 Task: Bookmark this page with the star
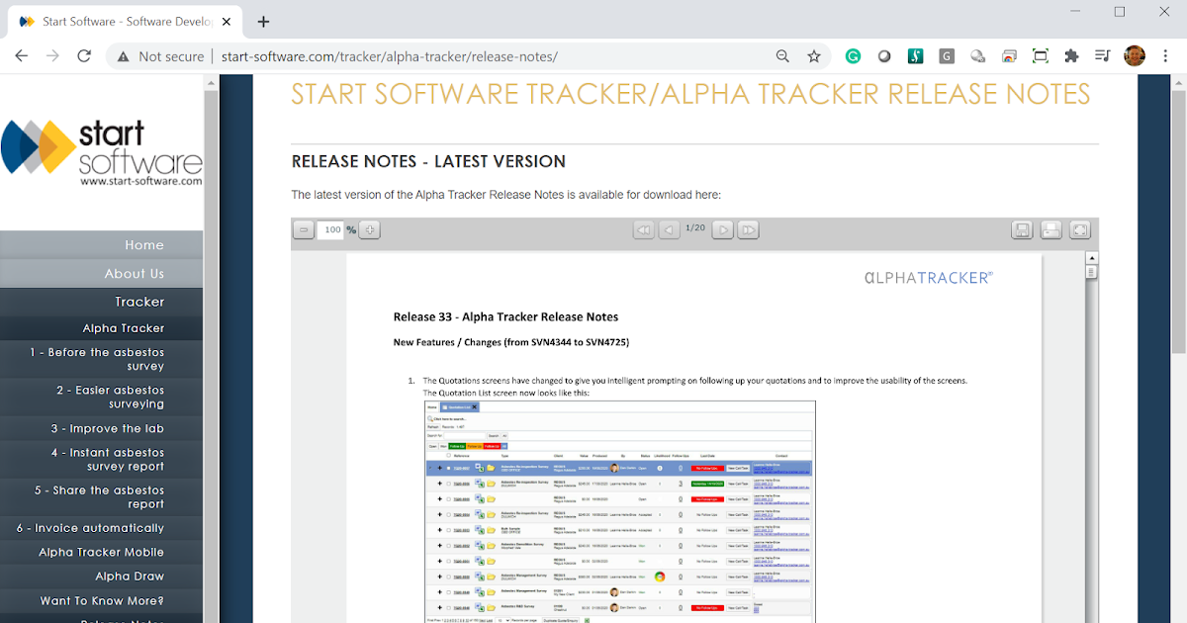tap(813, 56)
